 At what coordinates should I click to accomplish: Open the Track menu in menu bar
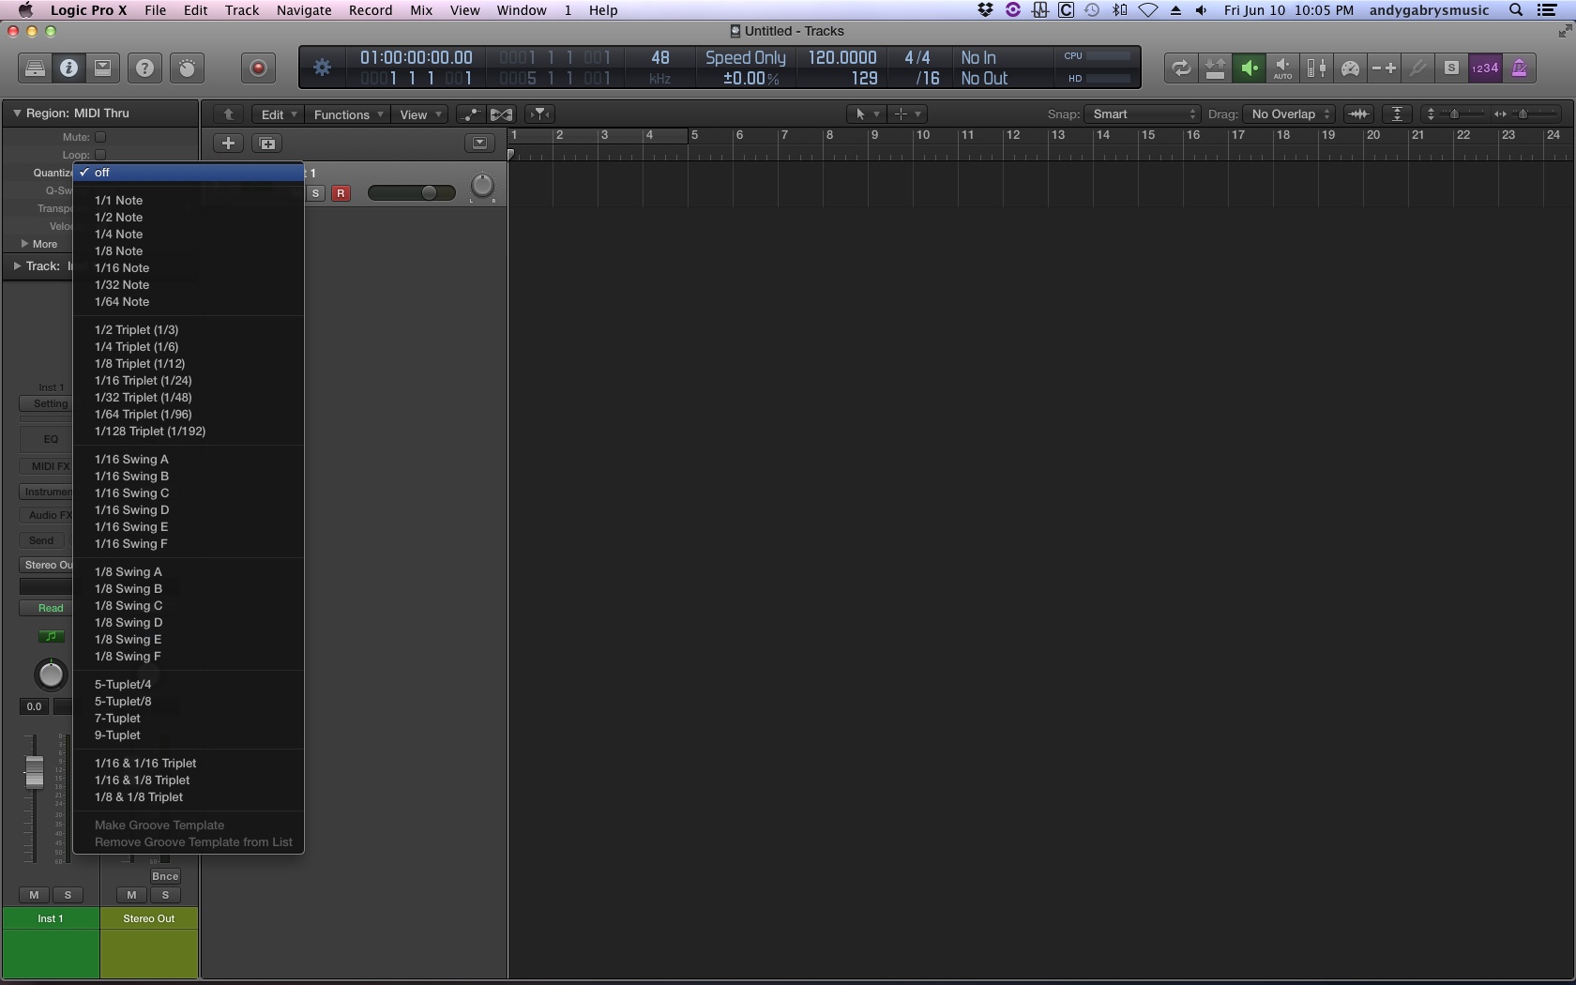click(x=241, y=10)
